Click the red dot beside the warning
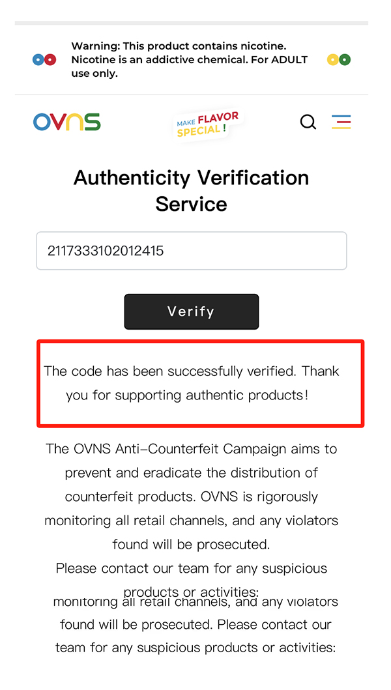Viewport: 391px width, 690px height. click(50, 60)
